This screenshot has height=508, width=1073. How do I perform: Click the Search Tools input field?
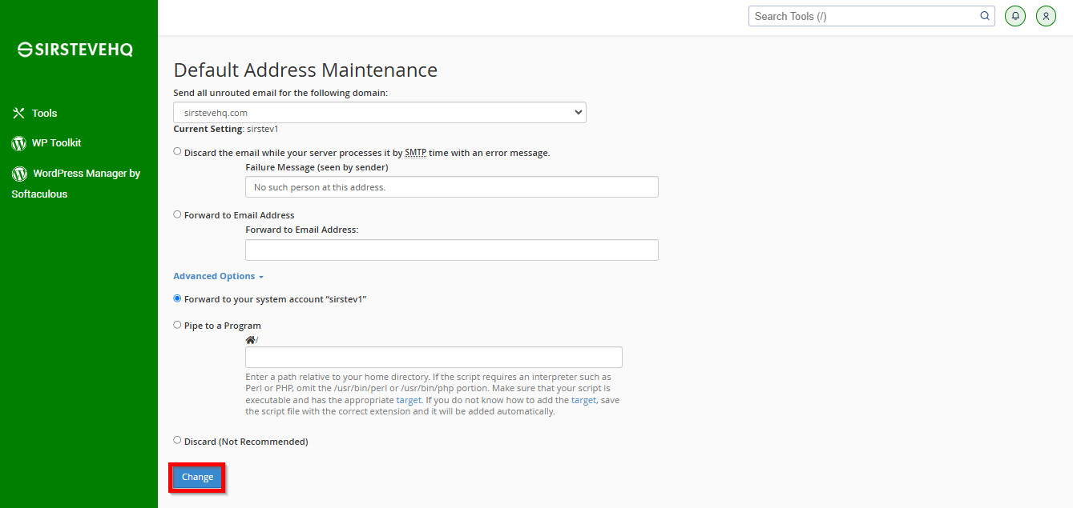pos(865,16)
